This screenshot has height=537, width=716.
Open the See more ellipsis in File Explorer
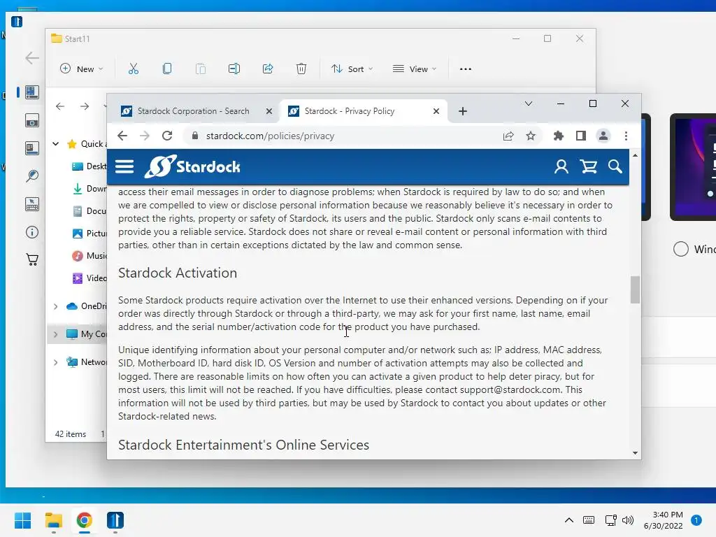(x=465, y=69)
